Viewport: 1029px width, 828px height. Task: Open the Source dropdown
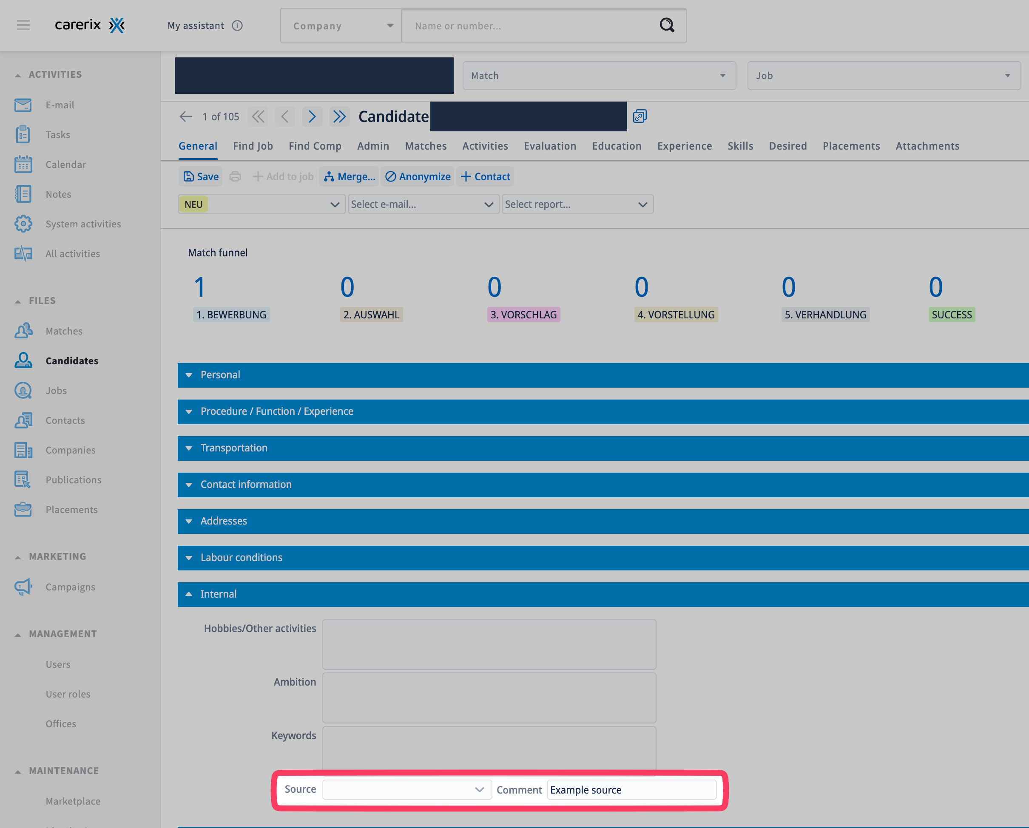coord(406,789)
